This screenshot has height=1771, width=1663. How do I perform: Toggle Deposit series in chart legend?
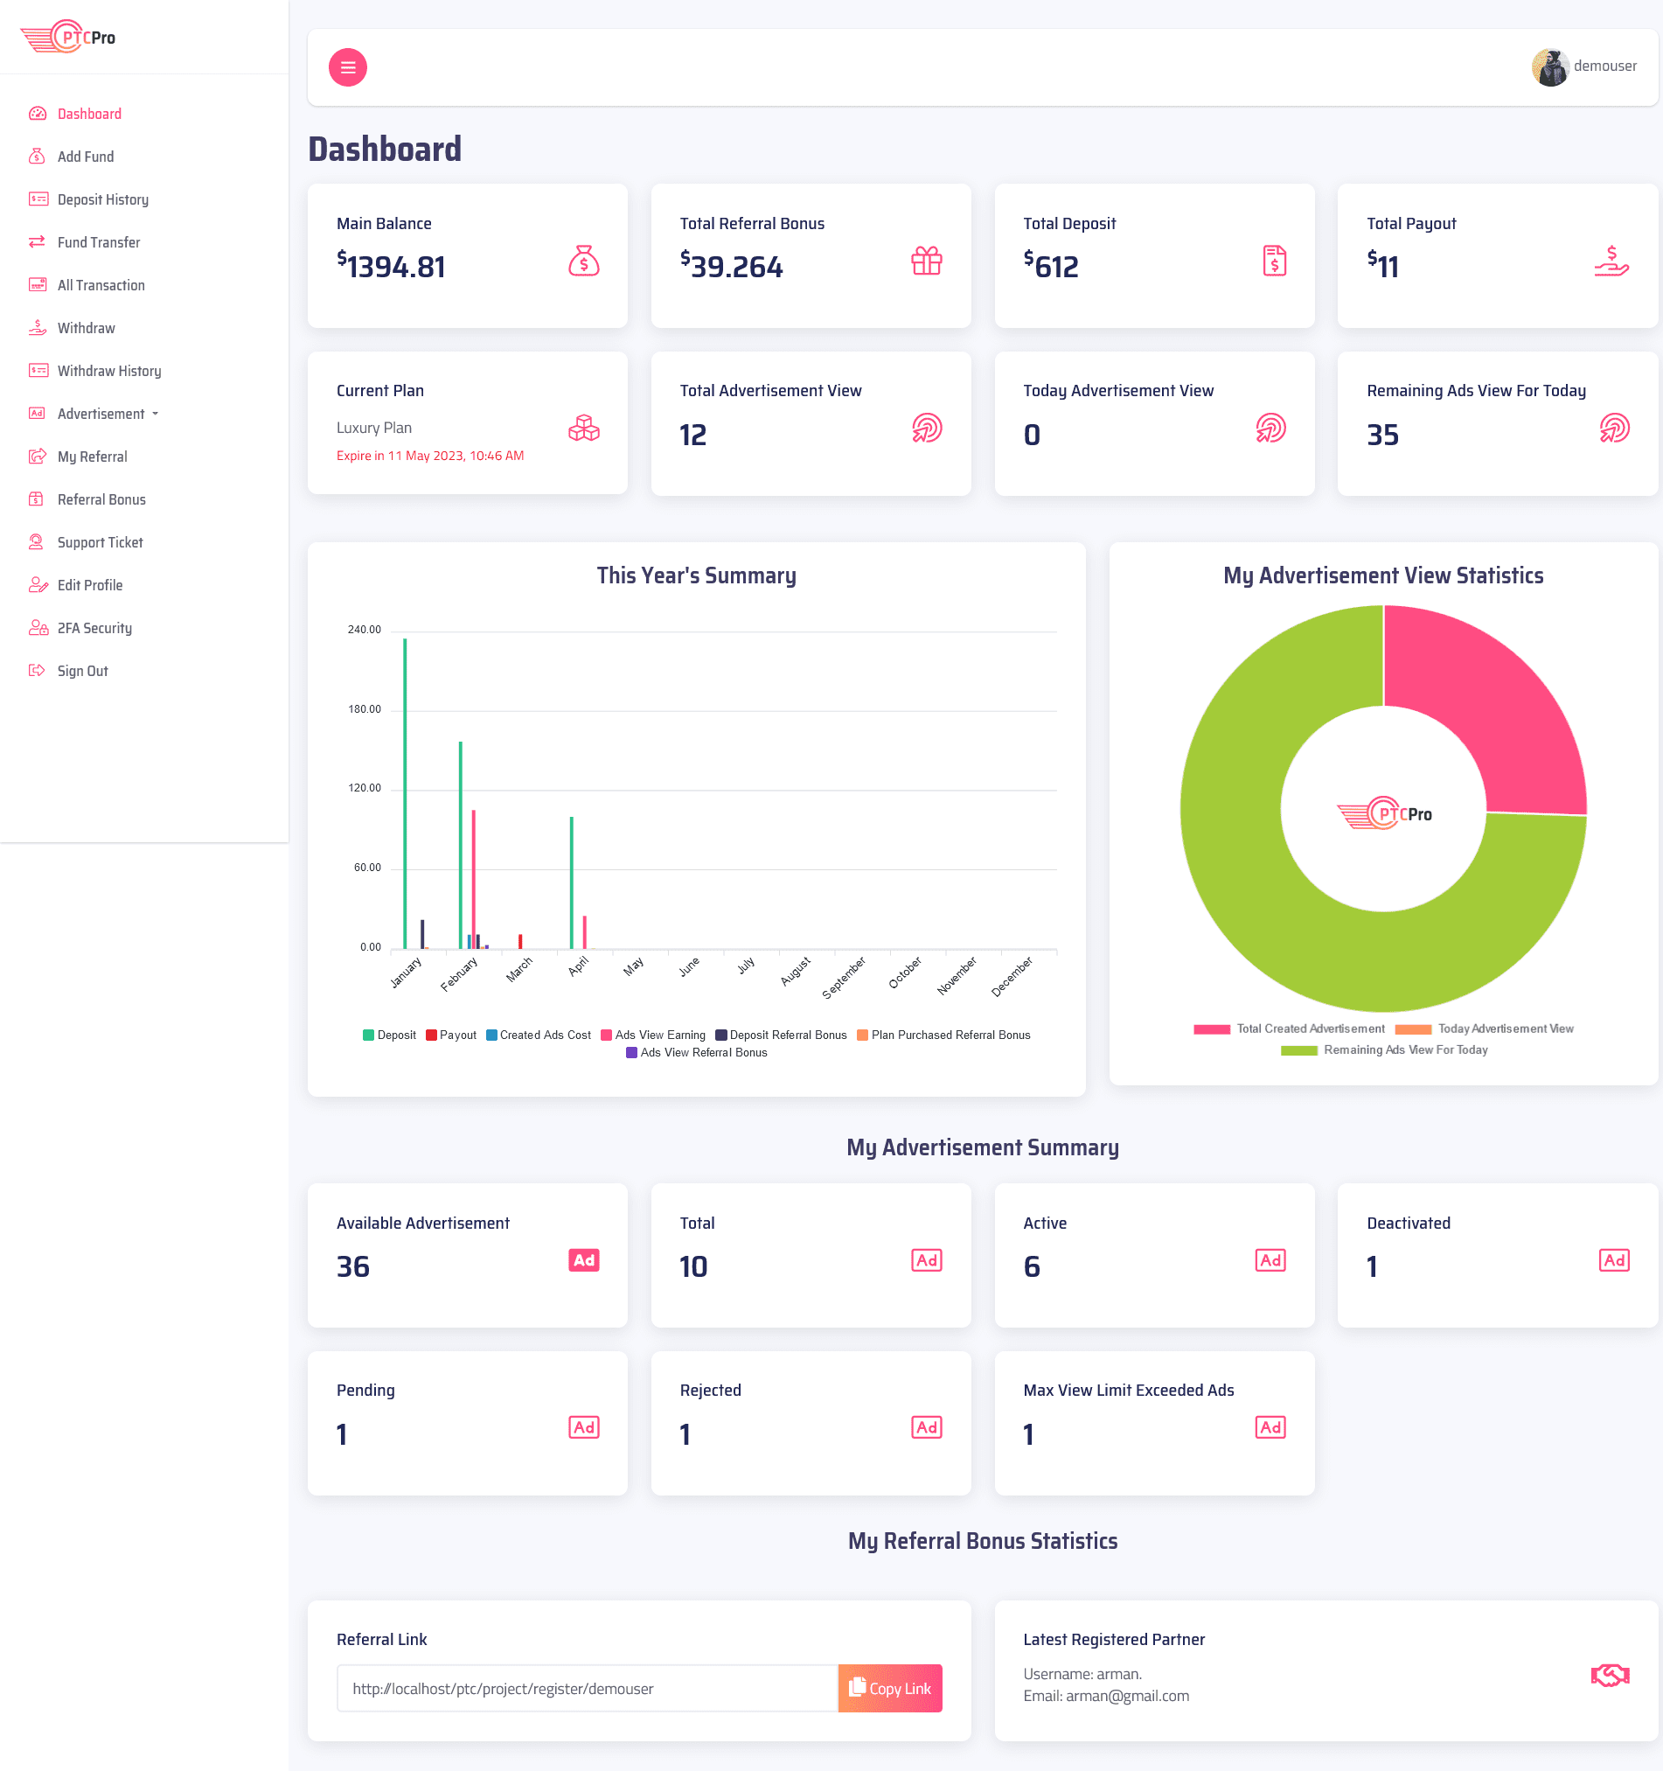pos(389,1035)
